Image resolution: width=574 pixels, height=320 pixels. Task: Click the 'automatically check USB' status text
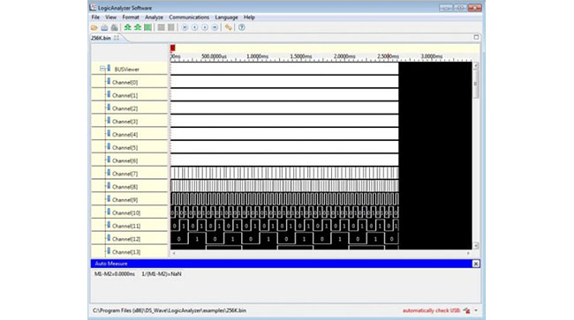431,310
